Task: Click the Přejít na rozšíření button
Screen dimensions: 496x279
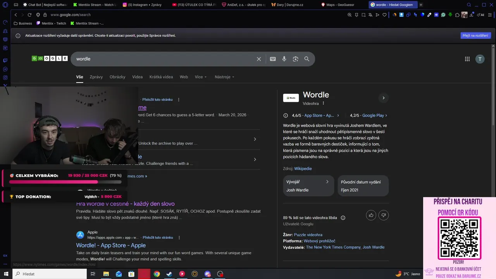Action: (x=476, y=35)
